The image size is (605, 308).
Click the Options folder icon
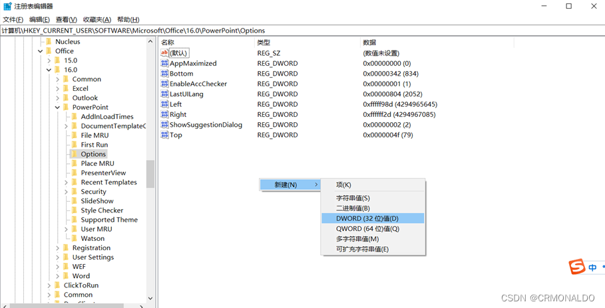pyautogui.click(x=74, y=154)
